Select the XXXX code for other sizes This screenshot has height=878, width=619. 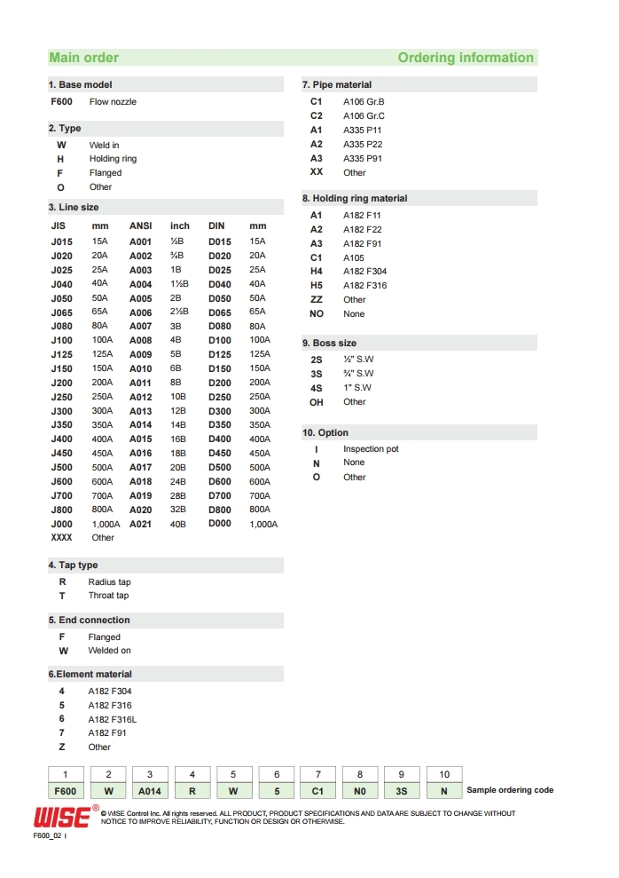click(x=61, y=538)
